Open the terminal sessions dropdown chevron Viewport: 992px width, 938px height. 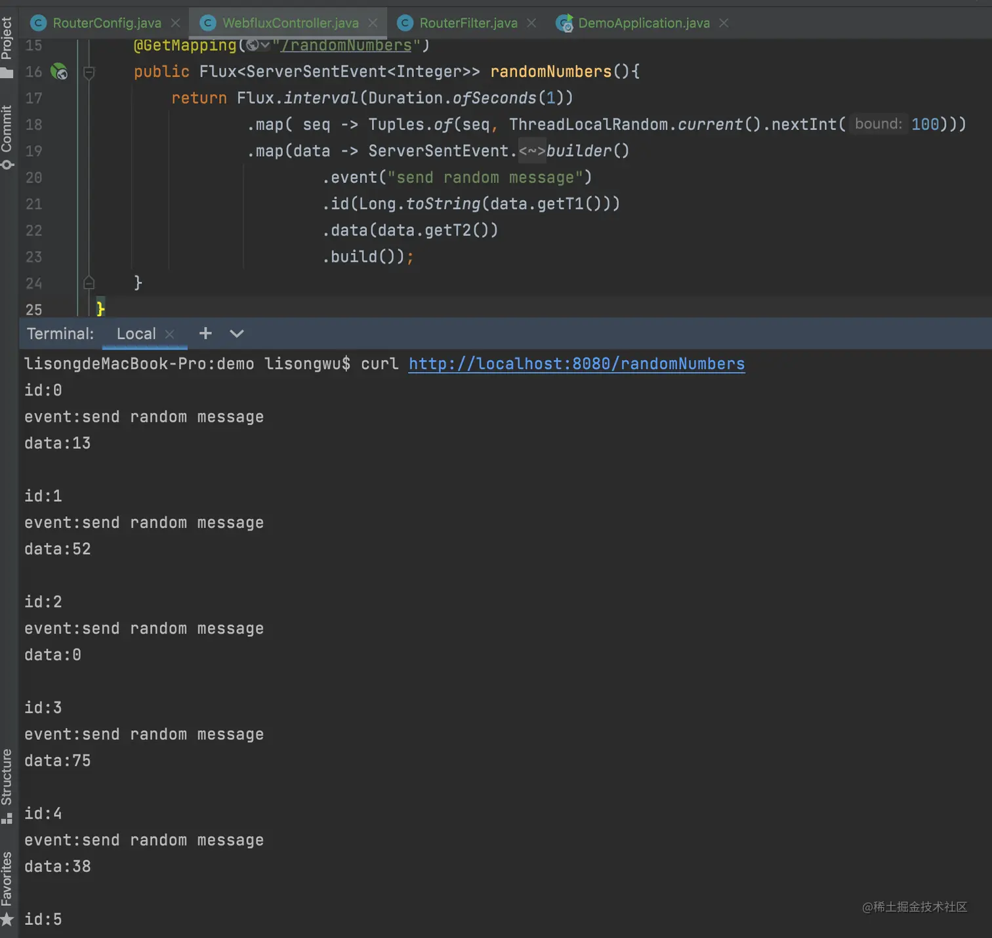(x=237, y=333)
